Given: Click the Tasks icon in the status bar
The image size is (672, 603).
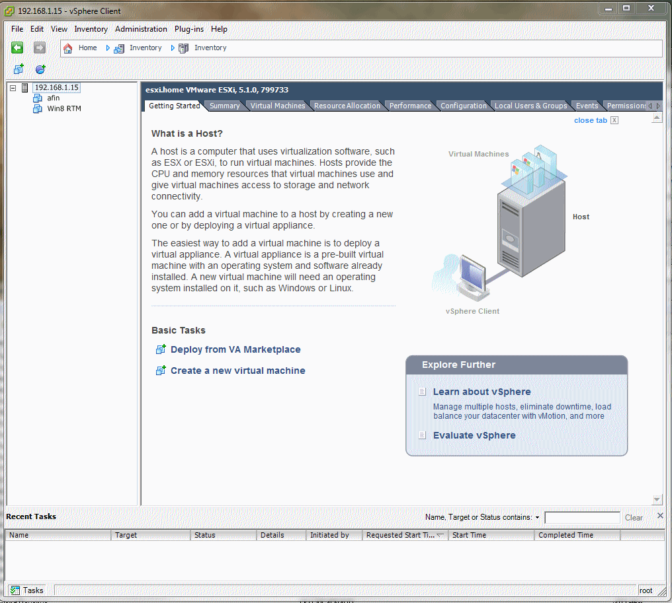Looking at the screenshot, I should pos(14,590).
